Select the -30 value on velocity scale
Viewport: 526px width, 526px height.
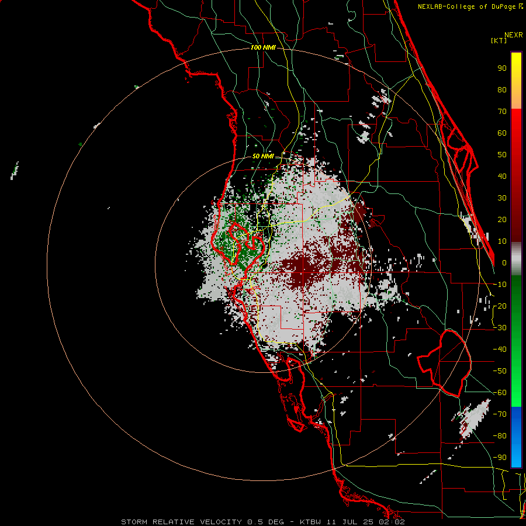(x=500, y=328)
